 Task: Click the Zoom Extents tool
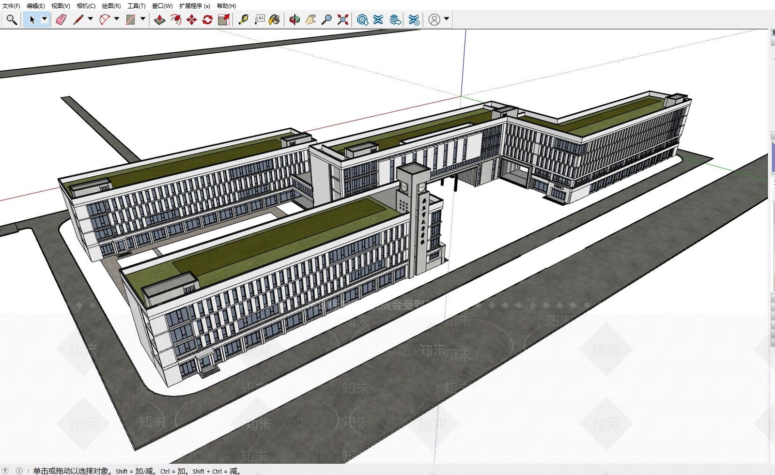[x=343, y=20]
